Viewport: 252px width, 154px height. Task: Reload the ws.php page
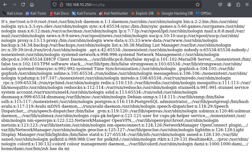pos(23,5)
